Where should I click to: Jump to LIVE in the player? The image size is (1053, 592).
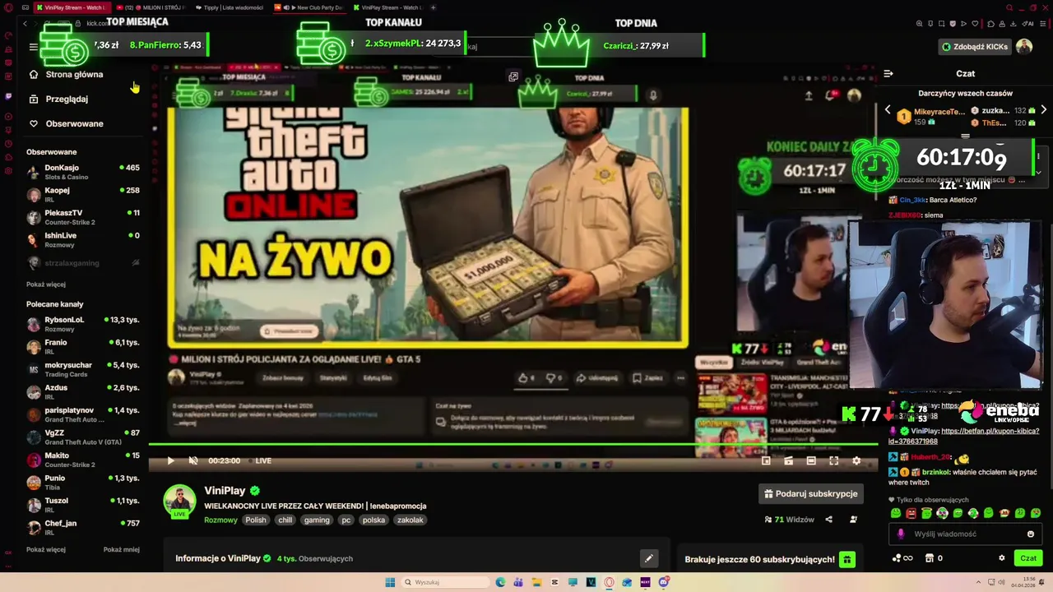coord(263,460)
